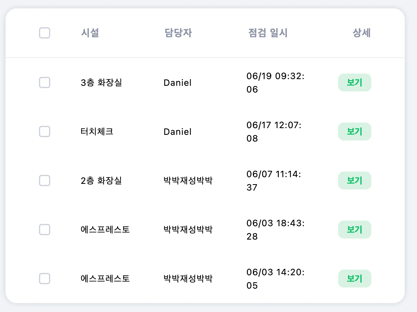Check the 2층 화장실 row checkbox
Viewport: 417px width, 312px height.
45,181
